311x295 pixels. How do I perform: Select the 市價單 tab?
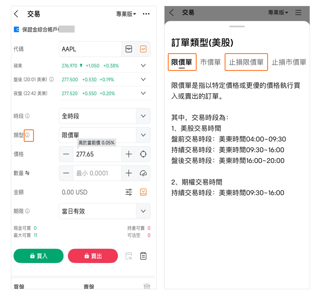click(210, 62)
